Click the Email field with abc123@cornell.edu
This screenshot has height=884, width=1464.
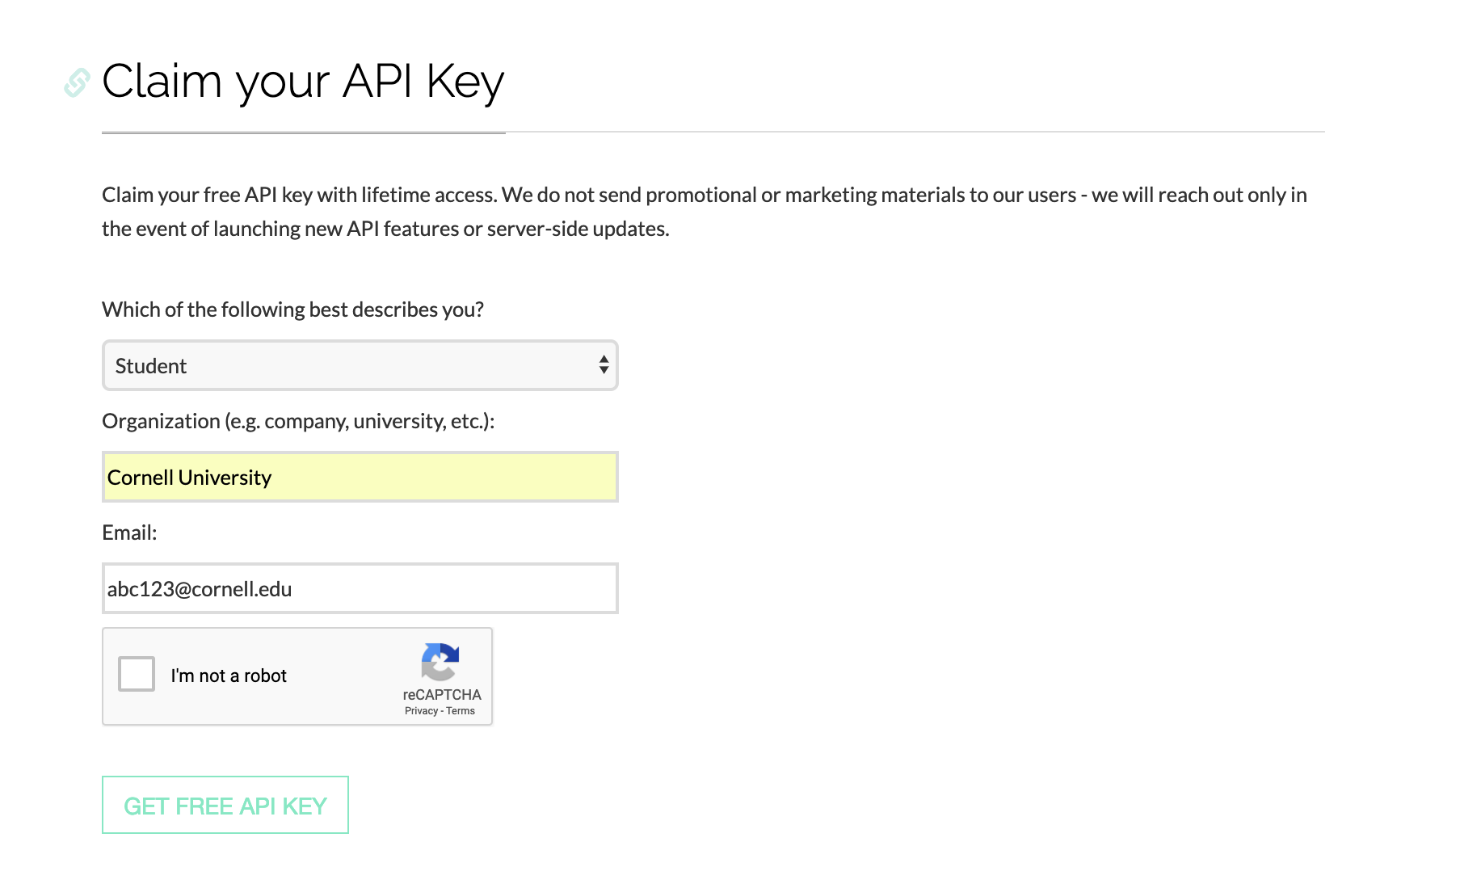[360, 589]
